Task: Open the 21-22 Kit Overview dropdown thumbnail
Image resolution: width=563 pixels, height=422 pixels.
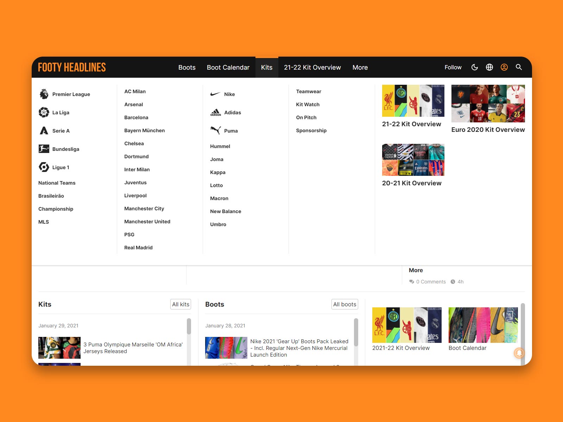Action: 413,101
